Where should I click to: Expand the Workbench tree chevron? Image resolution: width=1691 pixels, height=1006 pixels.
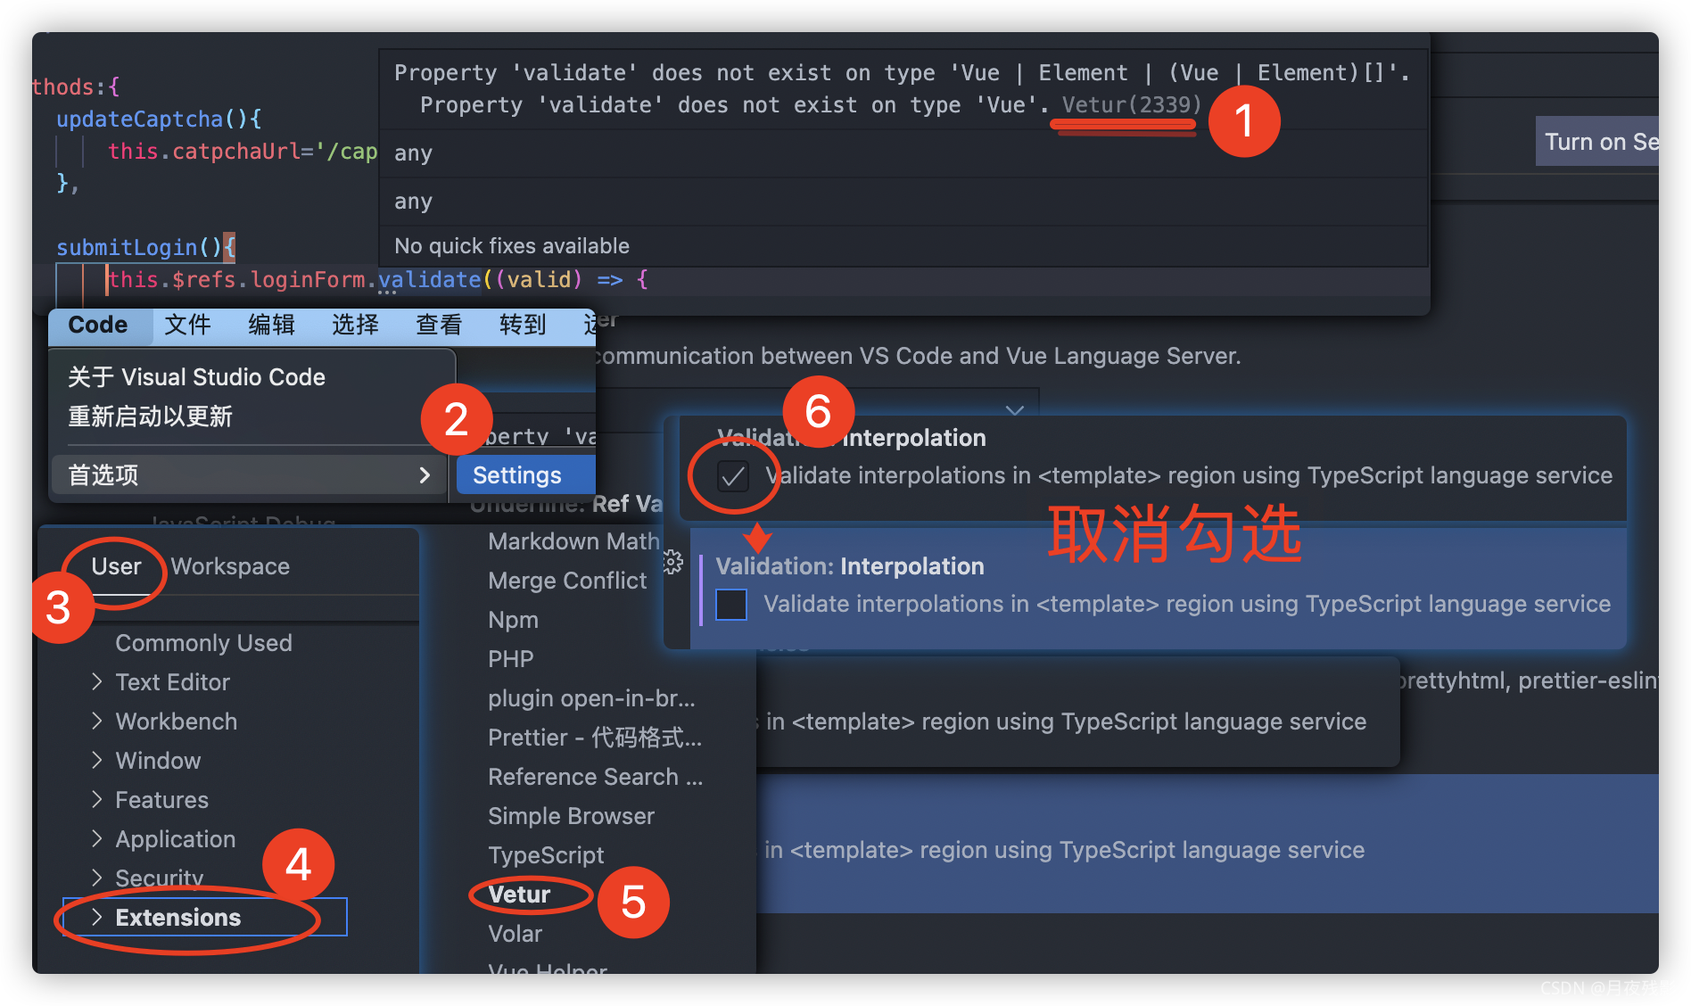tap(97, 722)
